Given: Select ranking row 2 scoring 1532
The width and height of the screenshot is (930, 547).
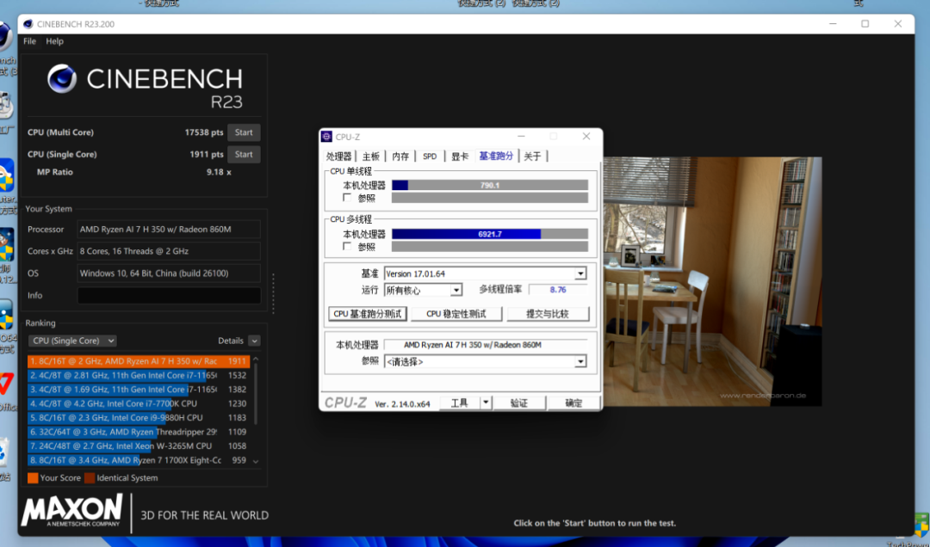Looking at the screenshot, I should 138,375.
